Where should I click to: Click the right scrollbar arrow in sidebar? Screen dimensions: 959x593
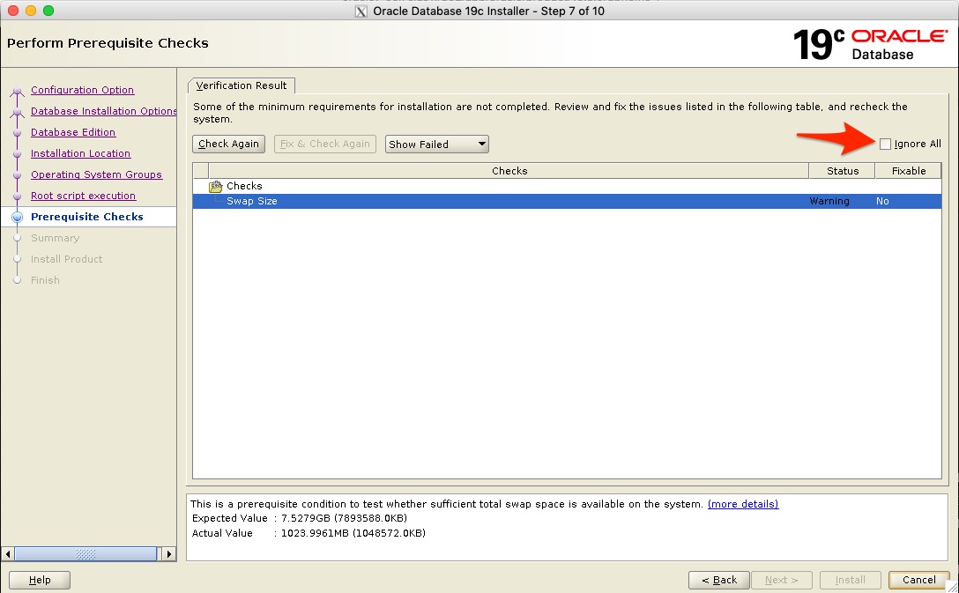[x=170, y=554]
